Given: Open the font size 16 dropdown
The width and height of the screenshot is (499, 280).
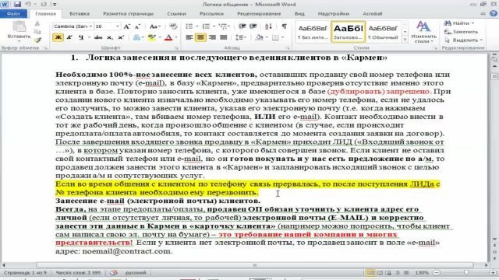Looking at the screenshot, I should [118, 26].
